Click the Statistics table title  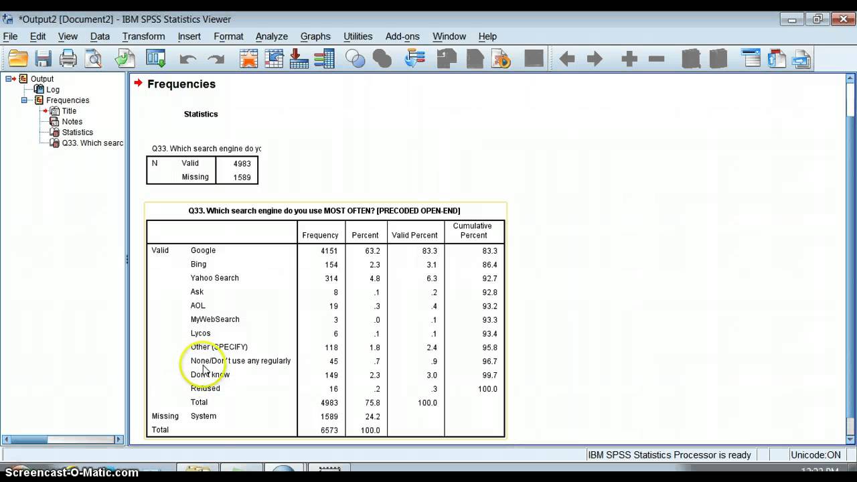click(x=201, y=114)
